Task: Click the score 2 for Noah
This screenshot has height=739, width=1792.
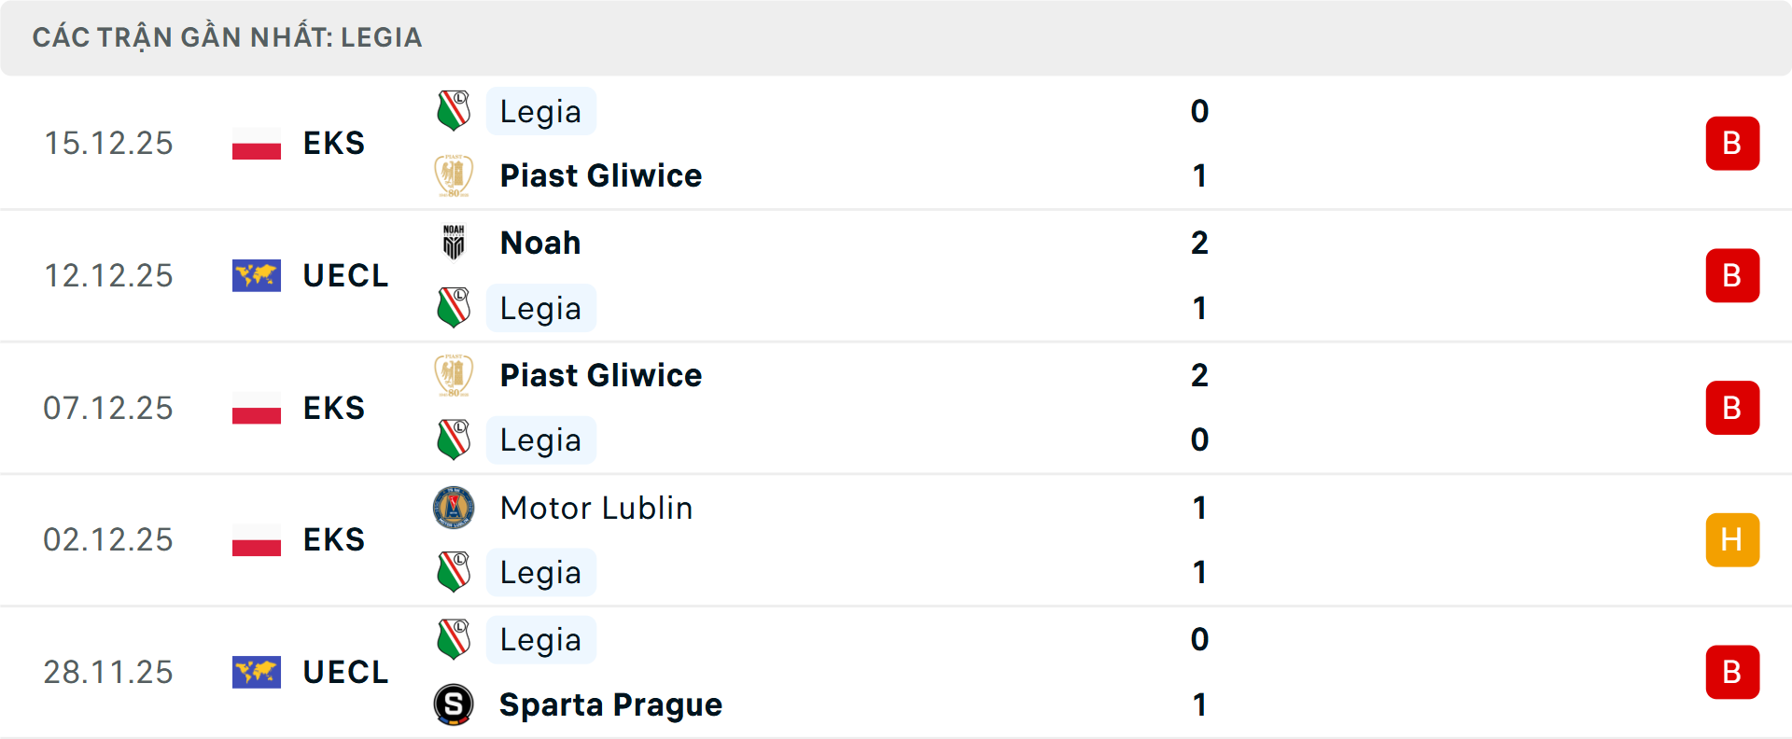Action: coord(1200,243)
